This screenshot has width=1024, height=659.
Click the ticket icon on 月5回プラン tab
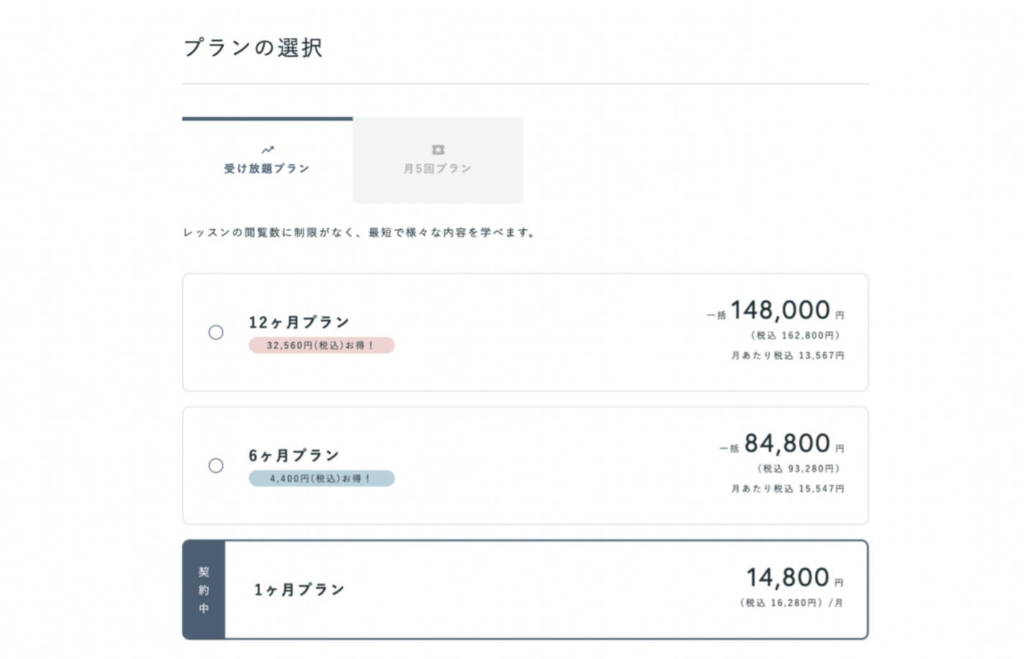pos(438,149)
